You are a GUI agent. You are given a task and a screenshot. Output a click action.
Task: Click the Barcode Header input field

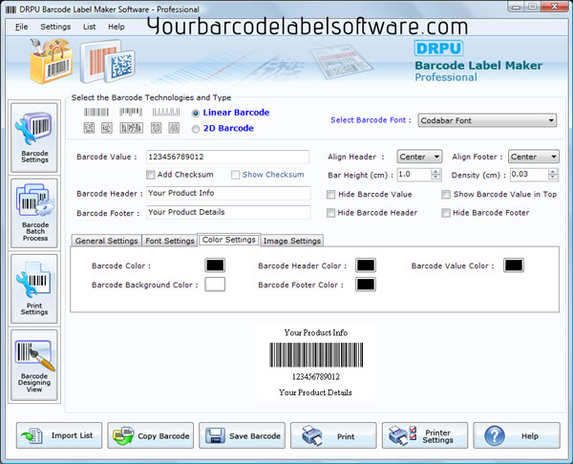click(x=228, y=193)
